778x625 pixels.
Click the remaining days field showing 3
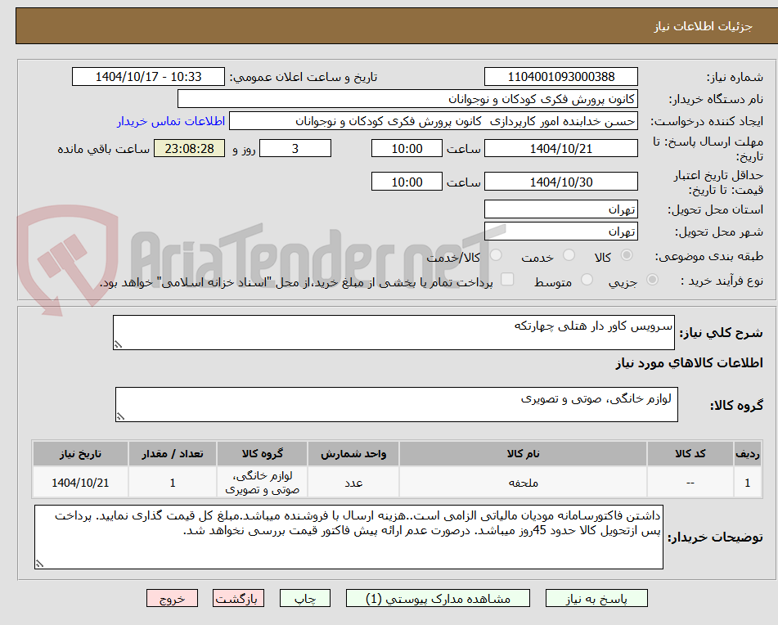click(x=295, y=148)
